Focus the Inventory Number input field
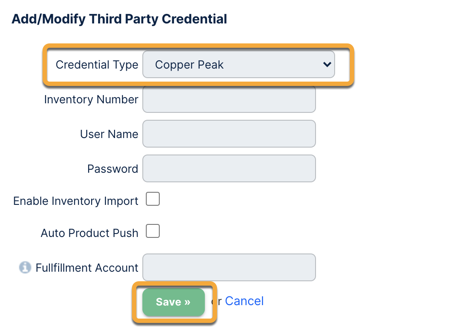454x329 pixels. pyautogui.click(x=229, y=99)
